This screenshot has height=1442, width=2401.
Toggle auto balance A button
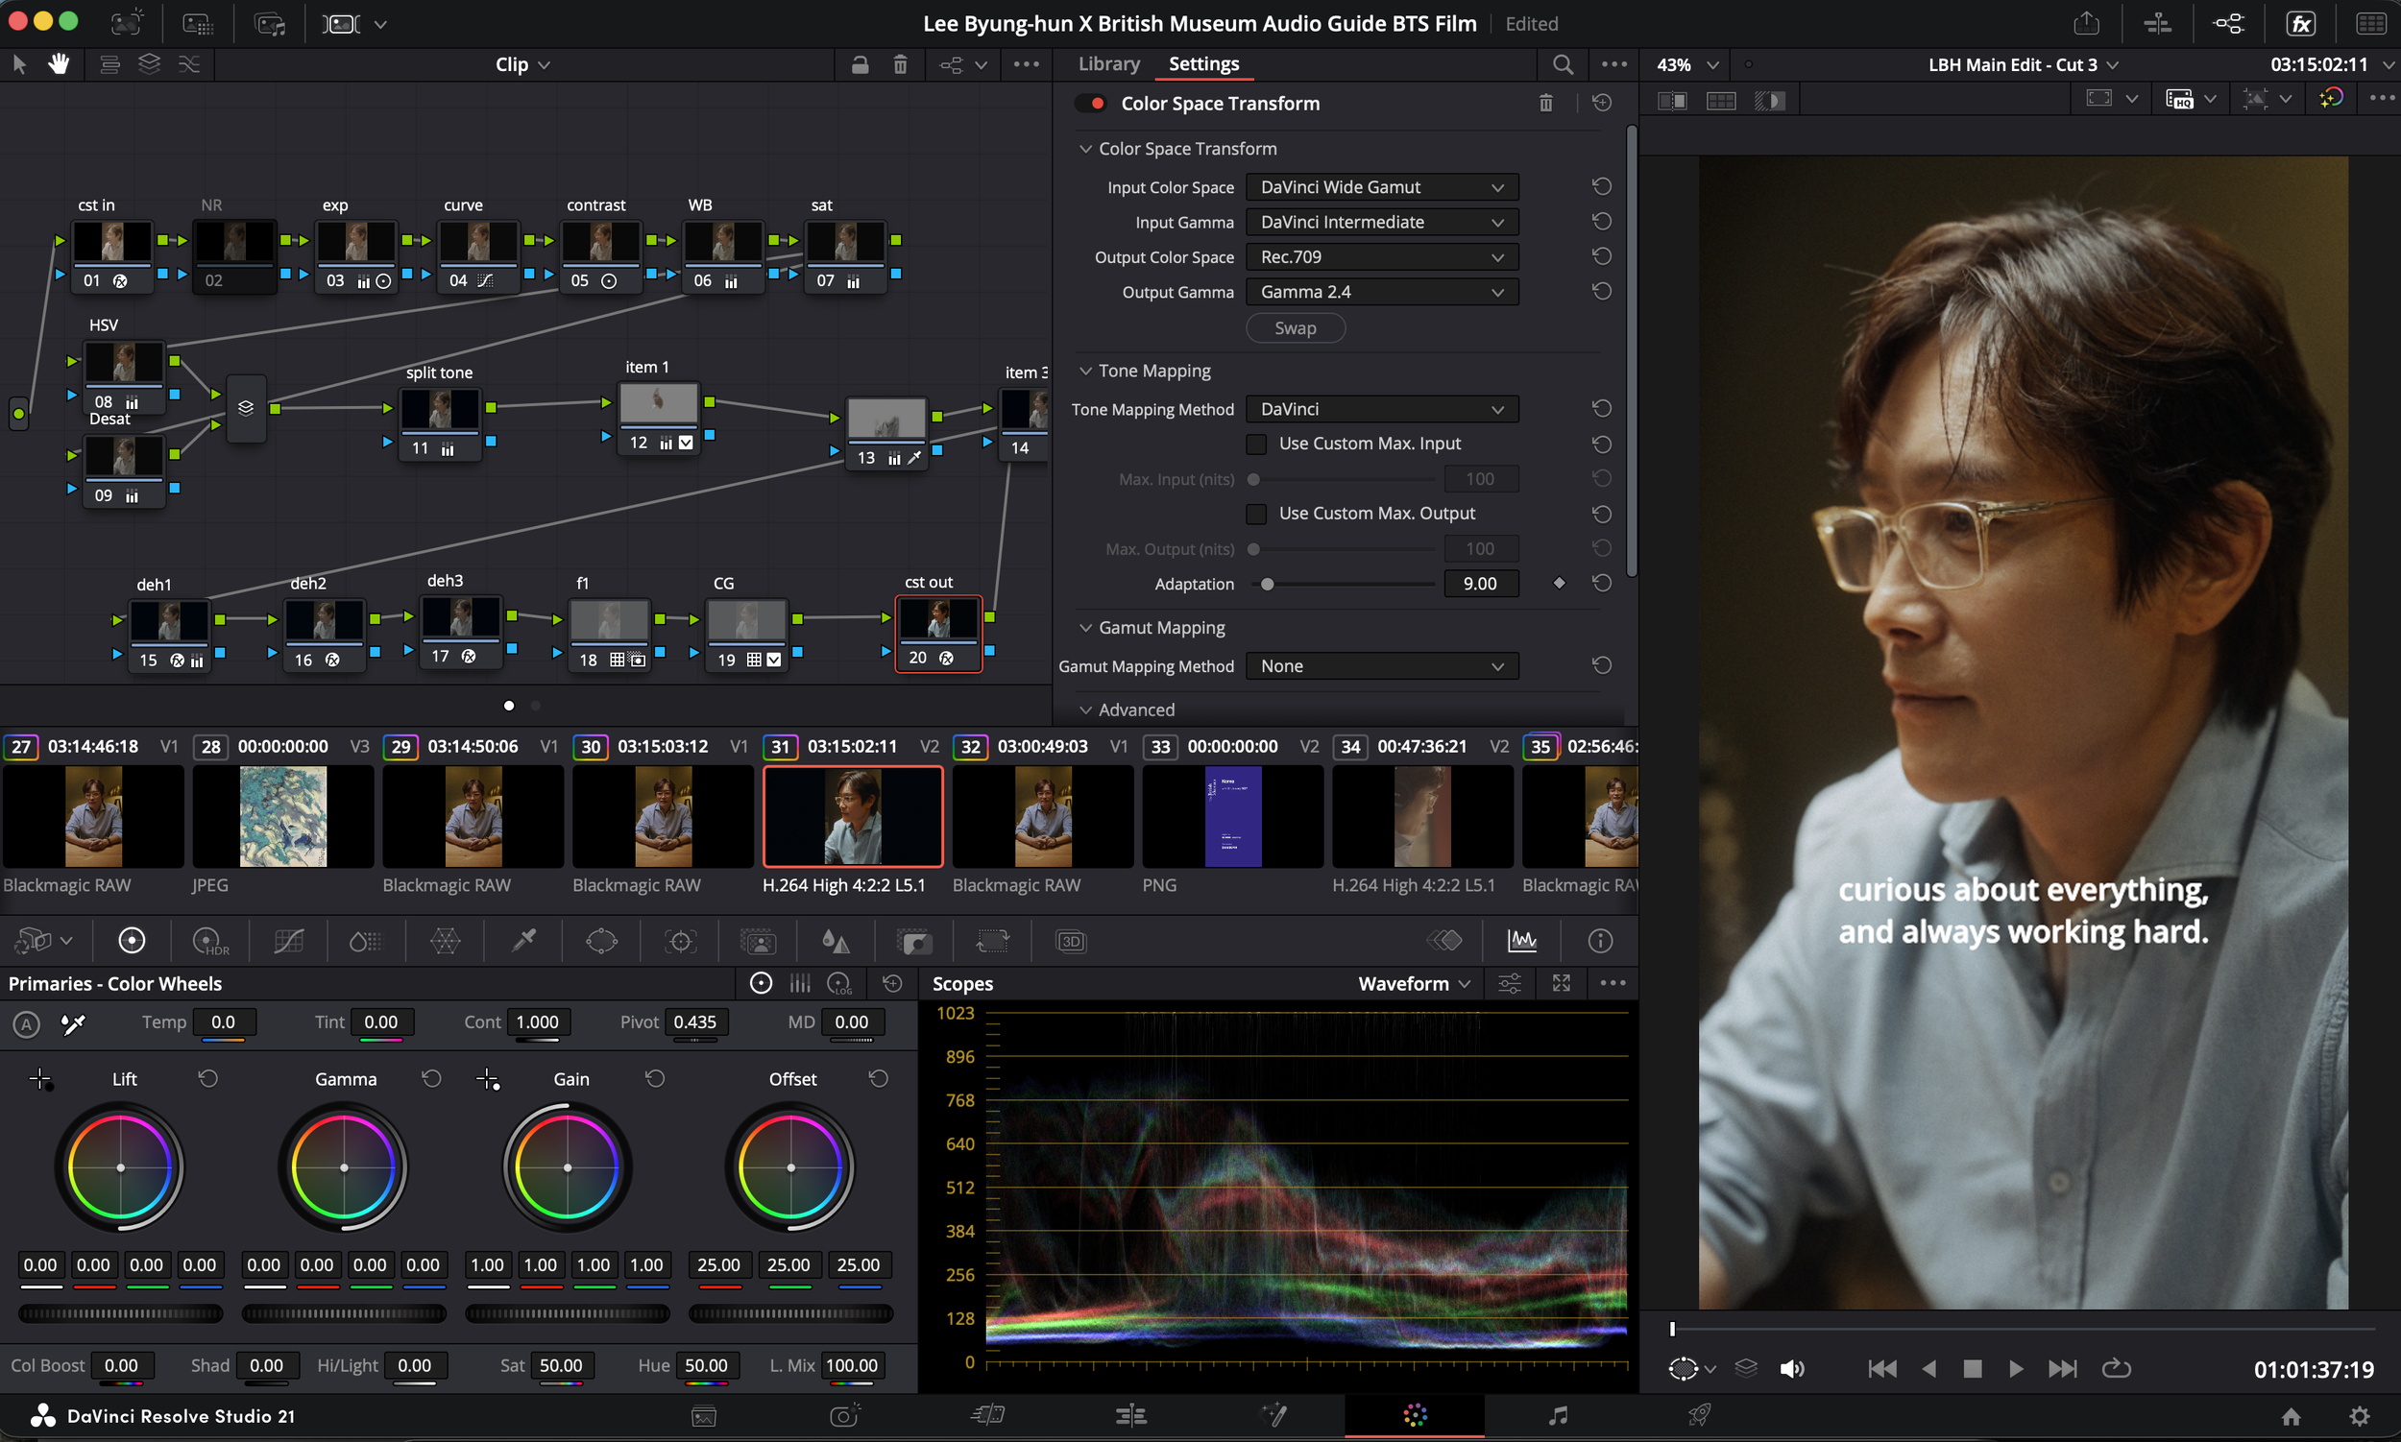[26, 1023]
